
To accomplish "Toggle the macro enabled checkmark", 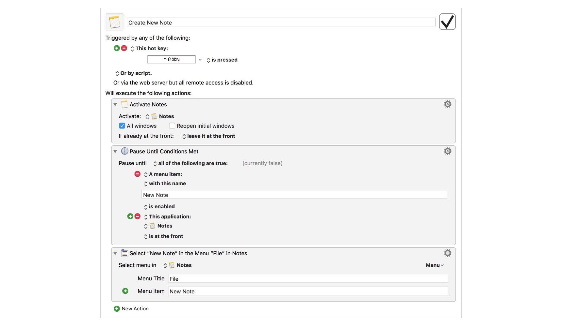I will pos(447,22).
